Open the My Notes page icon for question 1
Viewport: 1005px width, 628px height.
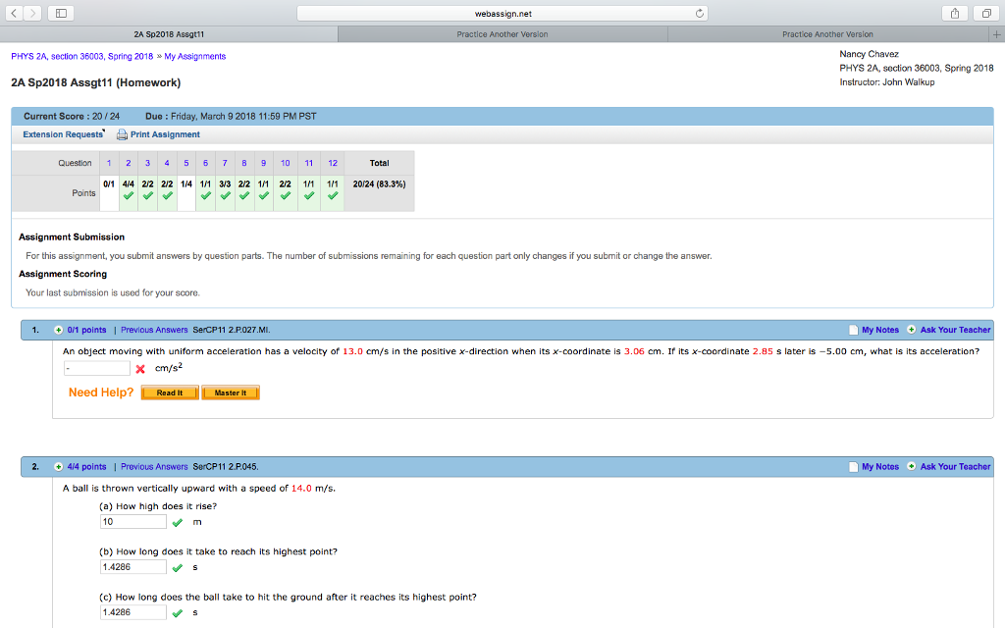[x=853, y=330]
